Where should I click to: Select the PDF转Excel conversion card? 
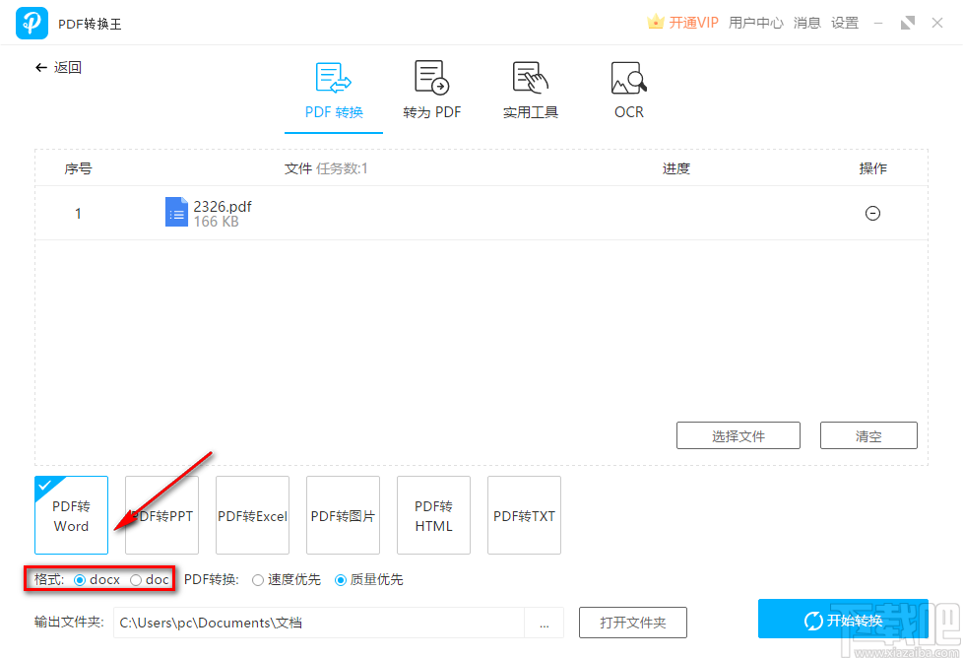pos(252,515)
